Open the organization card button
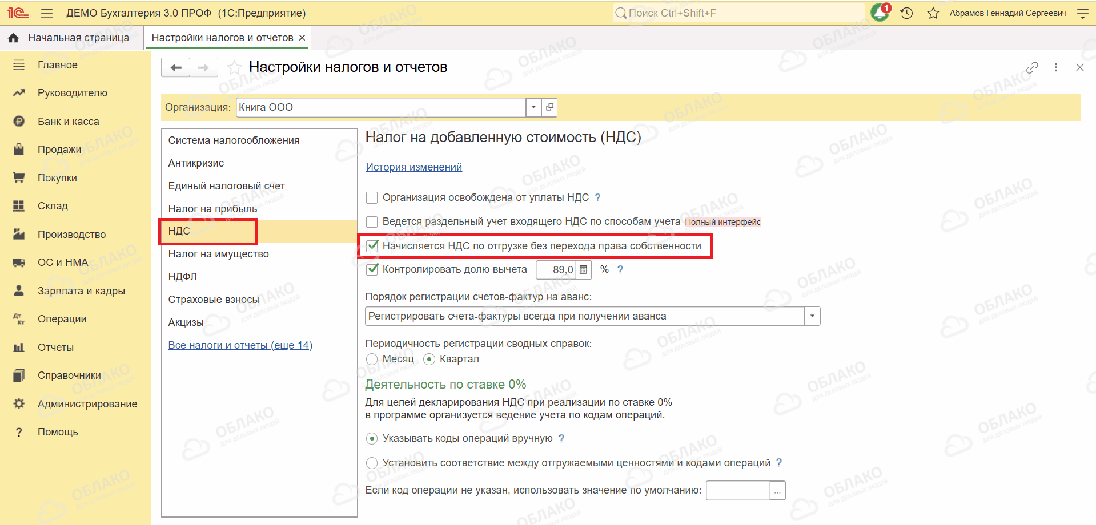1096x525 pixels. click(549, 107)
